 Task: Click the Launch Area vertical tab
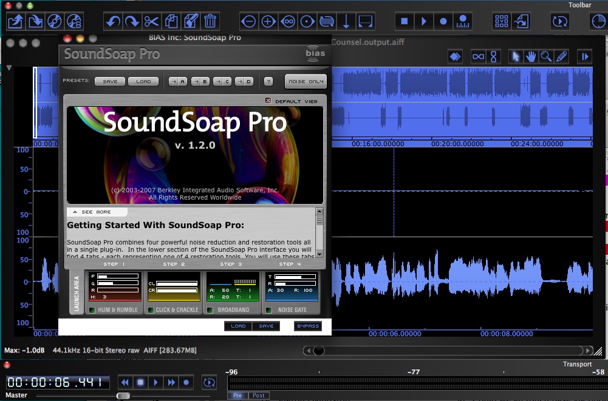77,292
